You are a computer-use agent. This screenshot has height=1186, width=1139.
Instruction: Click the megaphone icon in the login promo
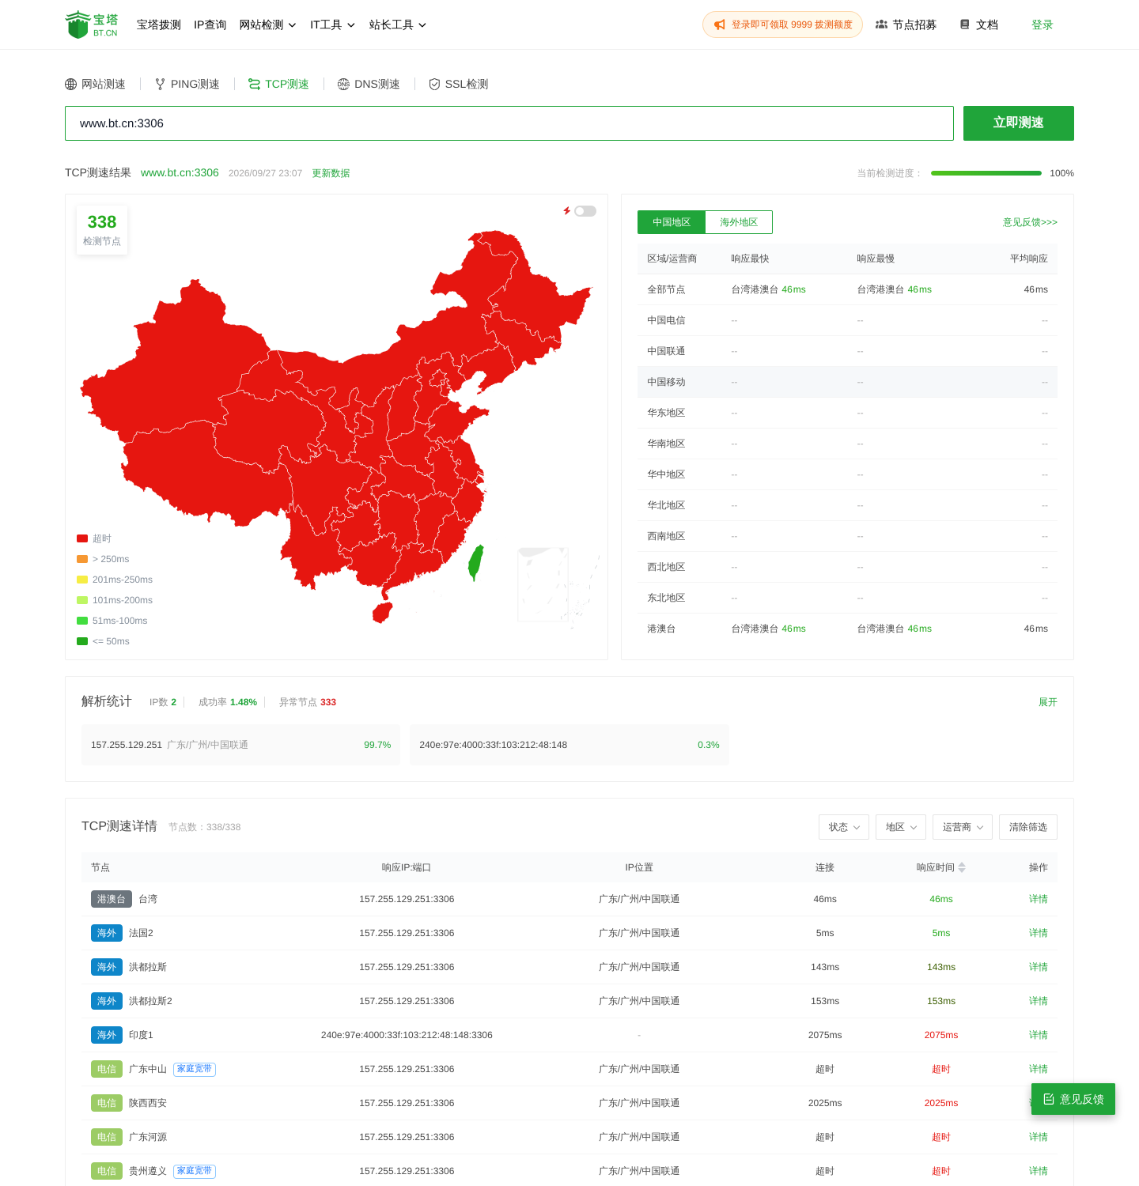(x=719, y=25)
